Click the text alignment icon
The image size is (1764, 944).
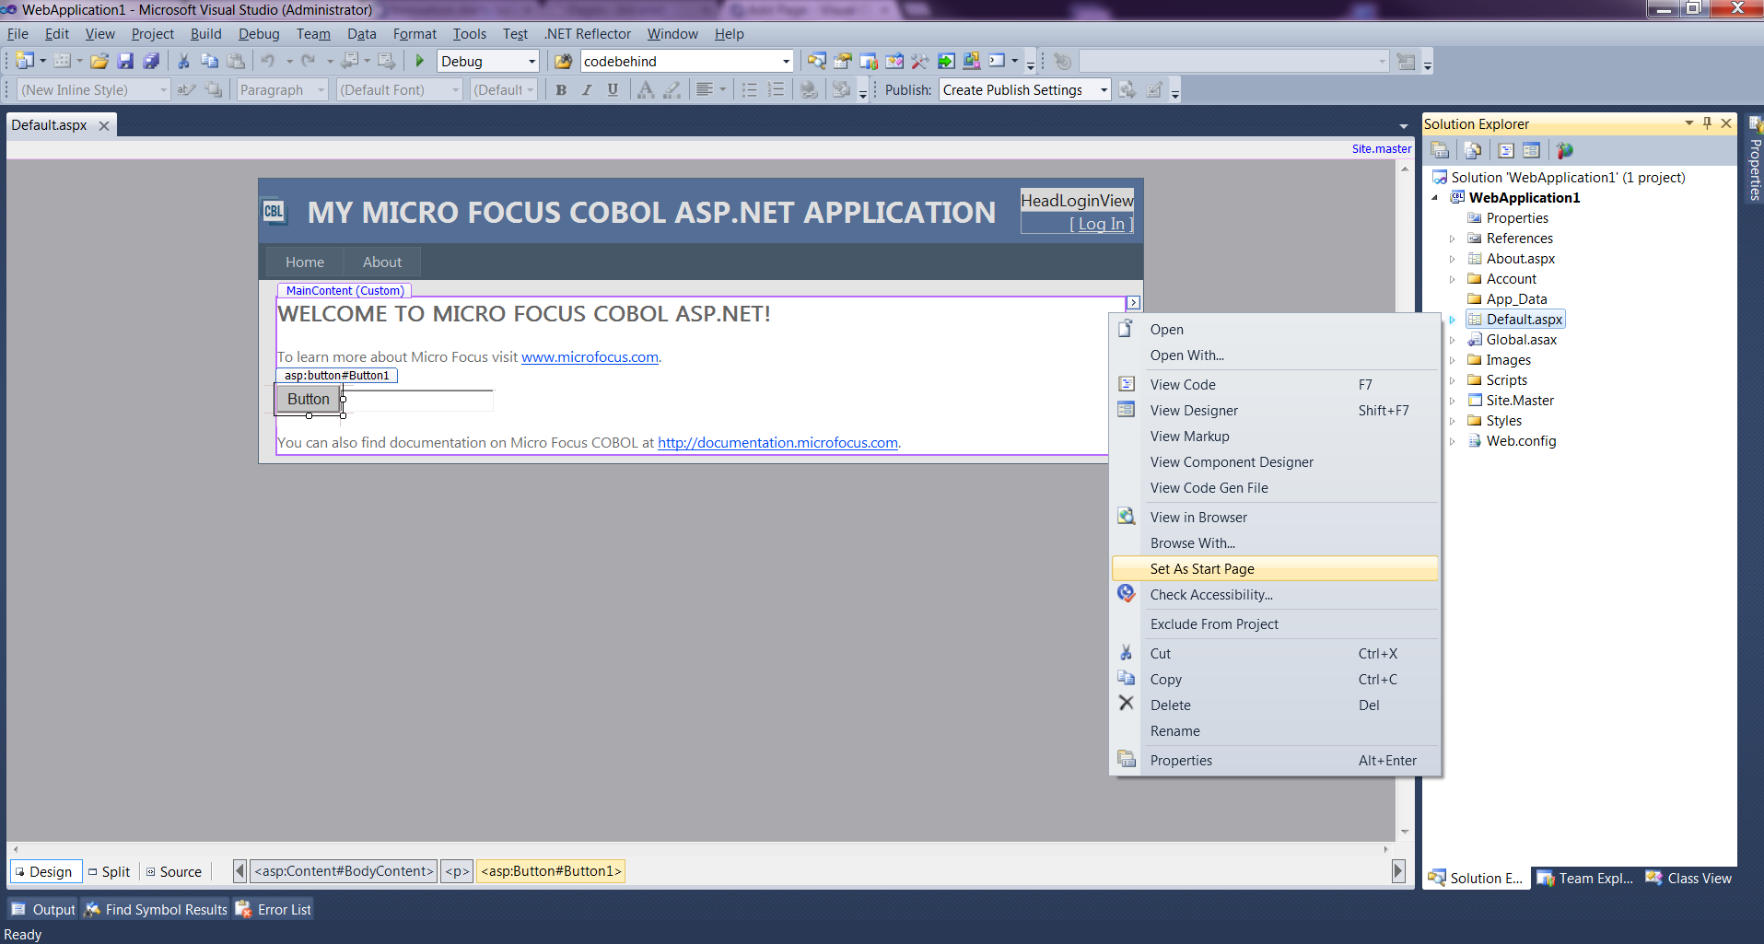(705, 89)
